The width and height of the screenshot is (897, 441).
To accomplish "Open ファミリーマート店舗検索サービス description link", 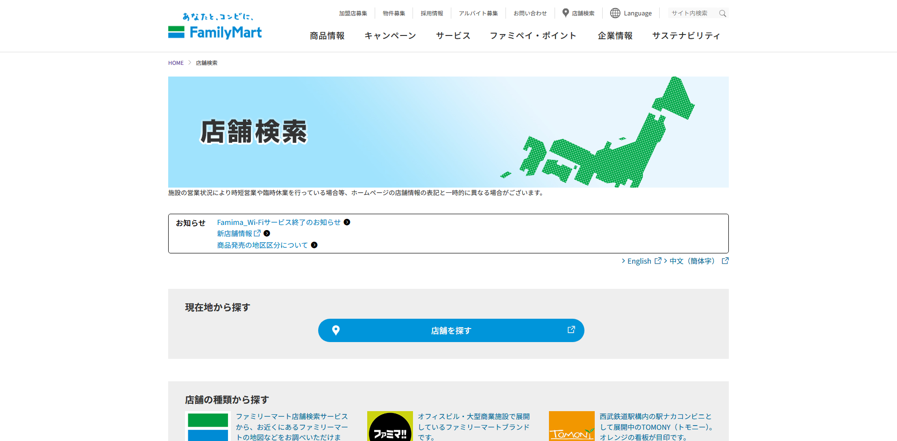I will [292, 427].
